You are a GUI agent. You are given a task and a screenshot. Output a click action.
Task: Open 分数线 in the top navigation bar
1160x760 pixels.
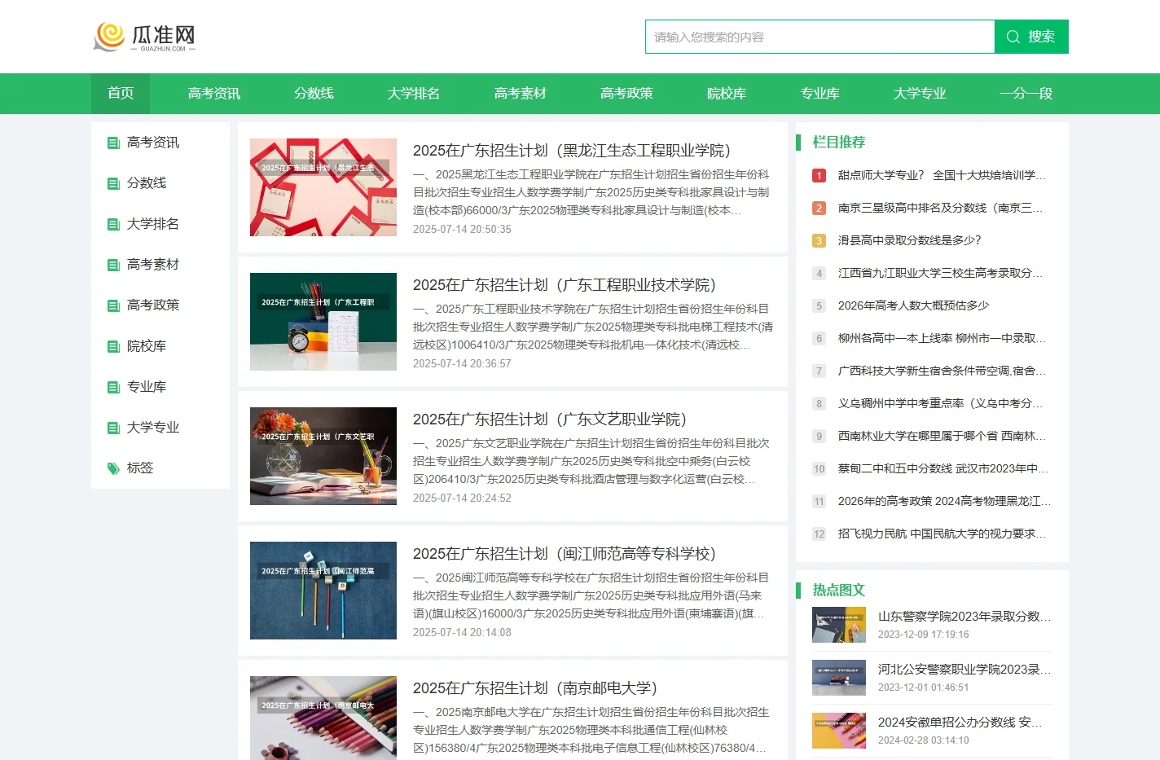(x=314, y=94)
